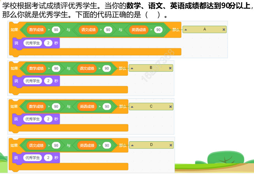Screen dimensions: 254x174
Task: Click the 如果 label of option A block
Action: 14,30
